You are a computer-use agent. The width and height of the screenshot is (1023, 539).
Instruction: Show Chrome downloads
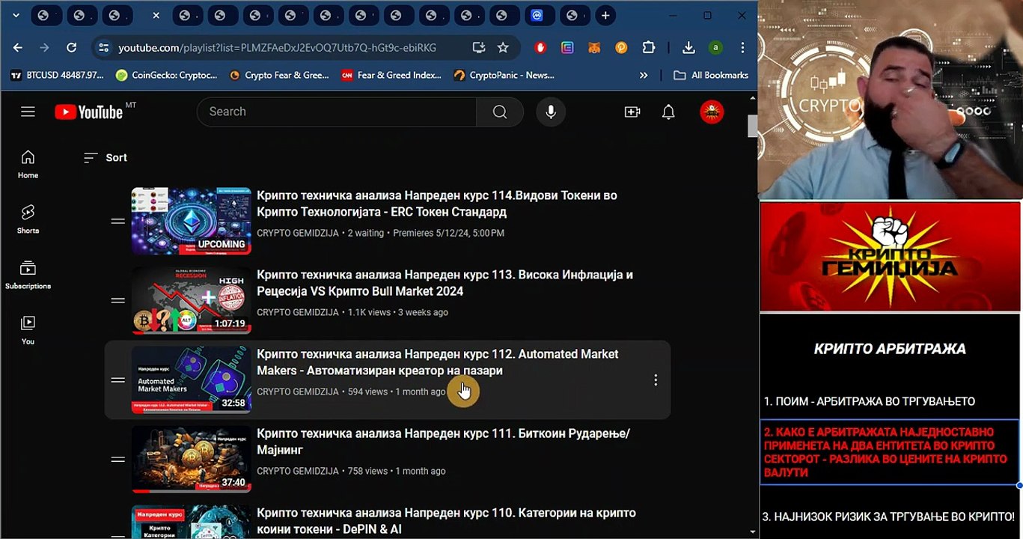(688, 47)
